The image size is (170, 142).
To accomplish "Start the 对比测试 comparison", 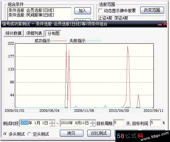I will [99, 133].
